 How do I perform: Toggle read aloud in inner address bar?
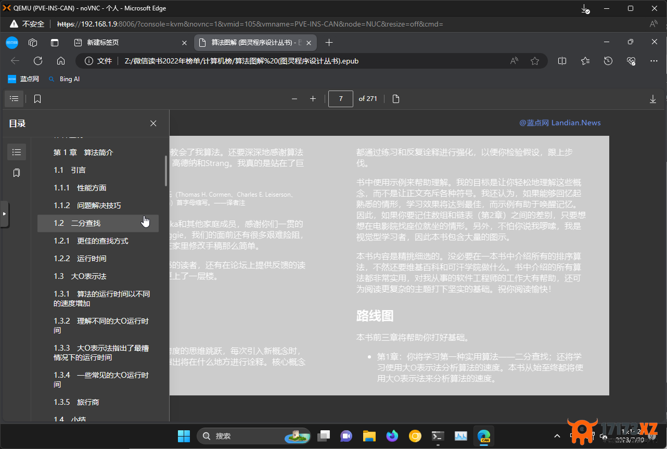[x=514, y=61]
